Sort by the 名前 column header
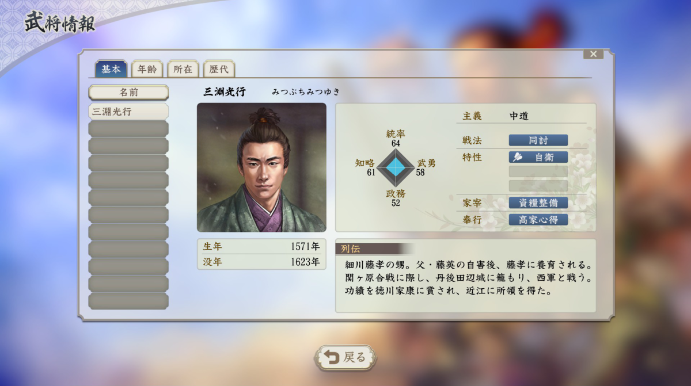 [128, 92]
